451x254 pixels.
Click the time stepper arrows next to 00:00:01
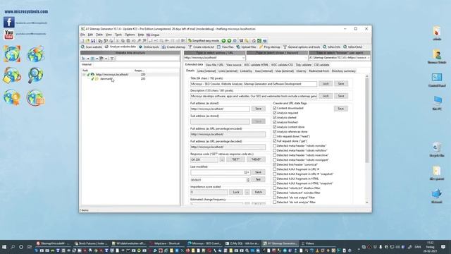(248, 180)
